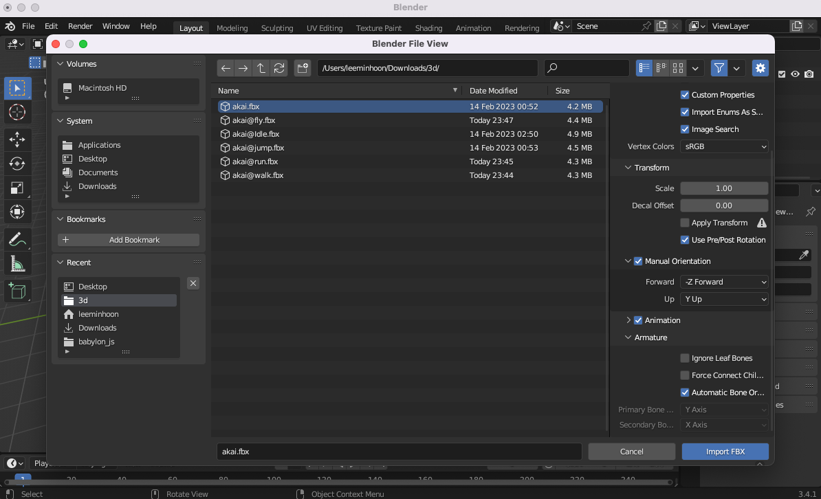Collapse the Bookmarks panel
Image resolution: width=821 pixels, height=499 pixels.
[61, 219]
